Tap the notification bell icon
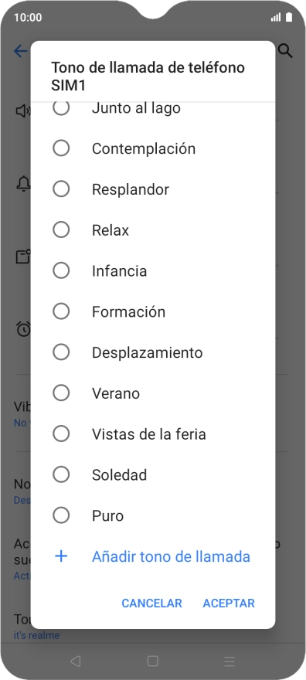The image size is (306, 680). click(23, 184)
